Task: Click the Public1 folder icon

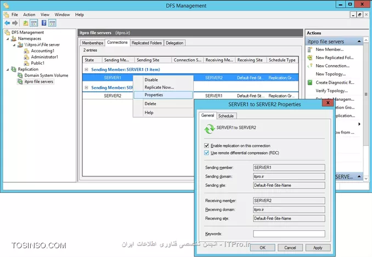Action: 26,63
